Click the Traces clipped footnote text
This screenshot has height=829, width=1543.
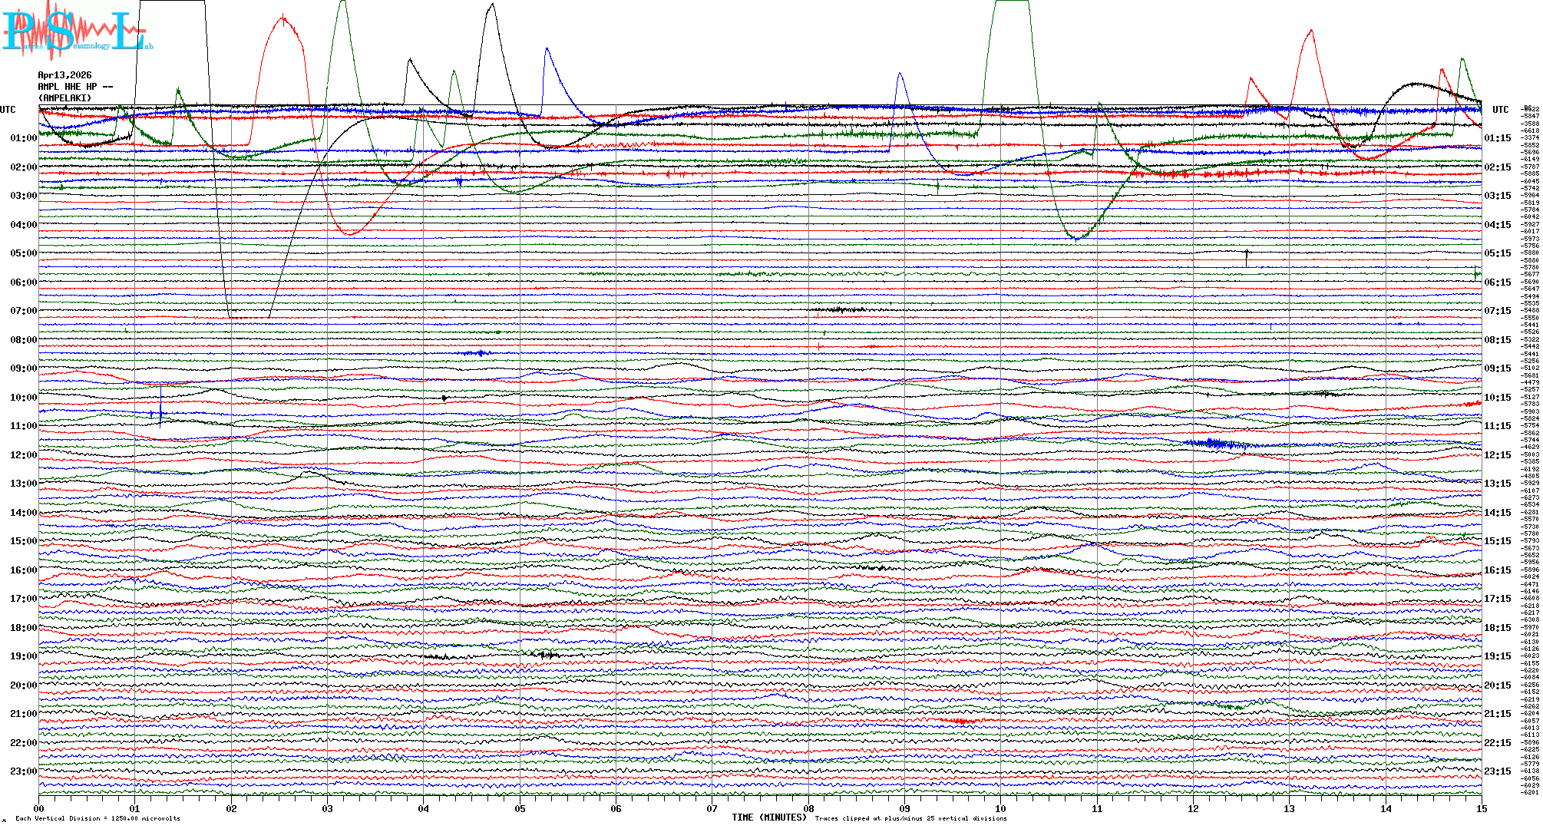(910, 818)
